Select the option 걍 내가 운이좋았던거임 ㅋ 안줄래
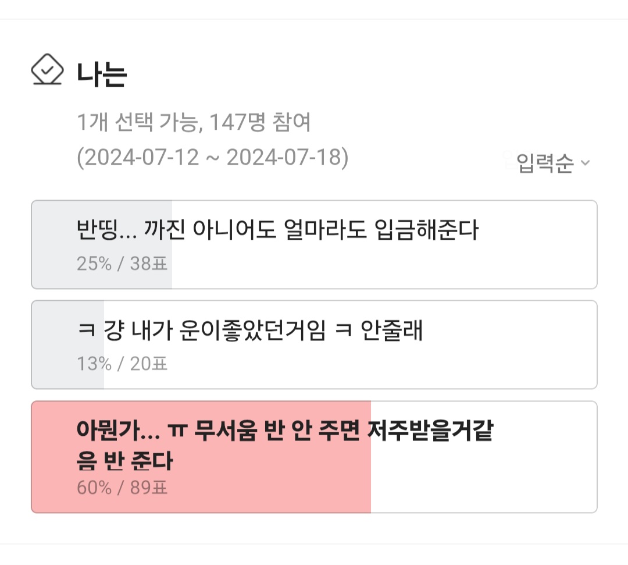Viewport: 628px width, 565px height. (314, 344)
